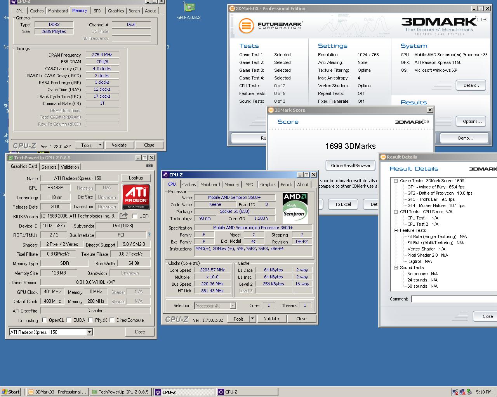The width and height of the screenshot is (497, 397).
Task: Click the Lookup button in GPU-Z
Action: 136,178
